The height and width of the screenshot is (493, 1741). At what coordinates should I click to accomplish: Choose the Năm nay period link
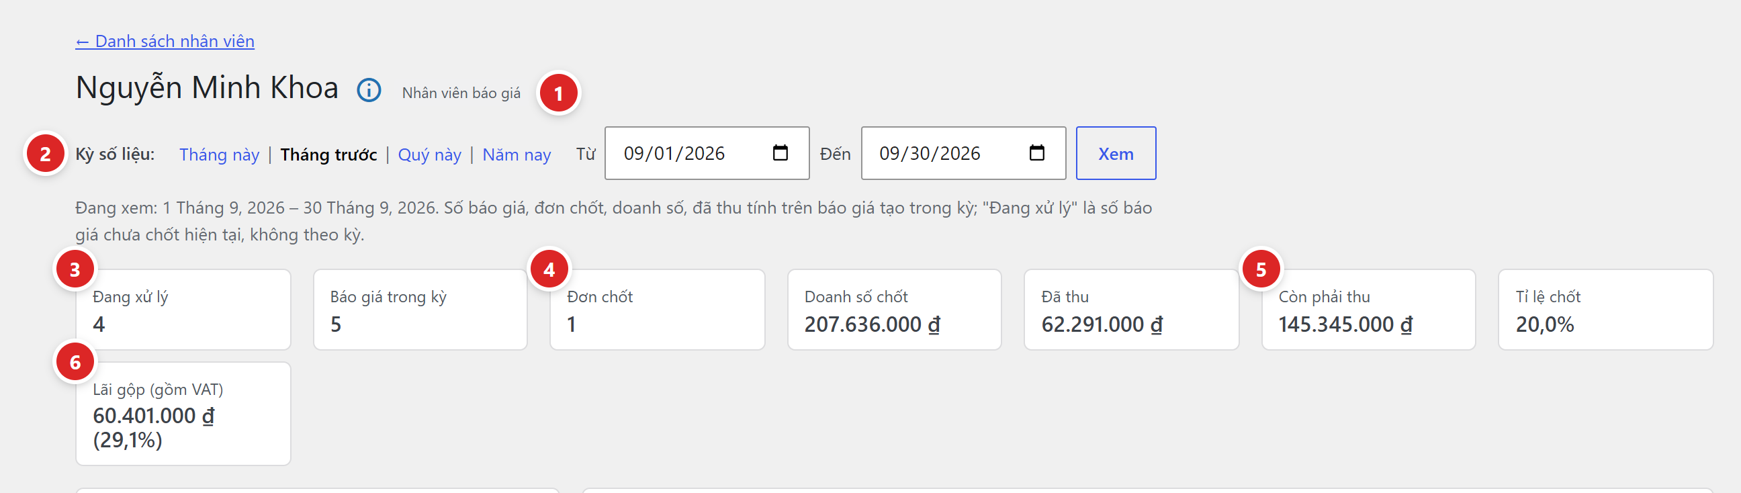pyautogui.click(x=517, y=154)
